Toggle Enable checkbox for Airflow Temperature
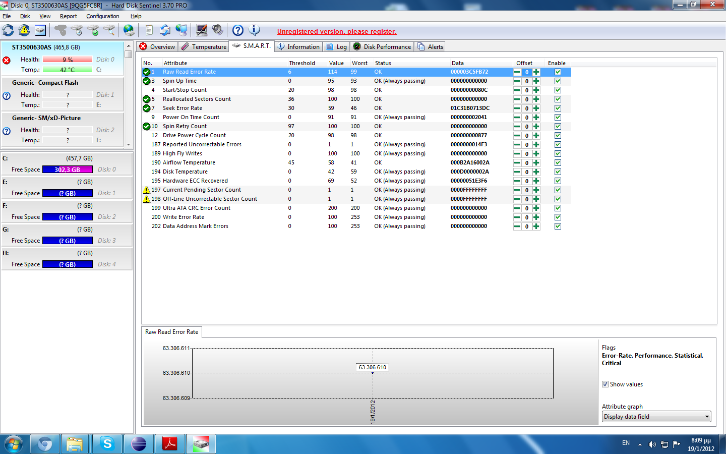 pos(558,163)
